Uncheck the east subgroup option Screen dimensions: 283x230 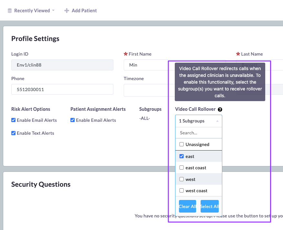[x=182, y=156]
